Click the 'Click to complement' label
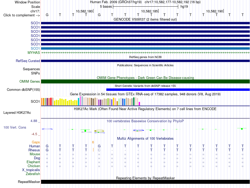This screenshot has height=188, width=250. click(22, 15)
